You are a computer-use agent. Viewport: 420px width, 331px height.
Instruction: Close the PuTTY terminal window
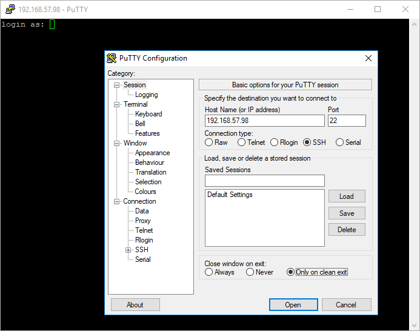tap(405, 9)
